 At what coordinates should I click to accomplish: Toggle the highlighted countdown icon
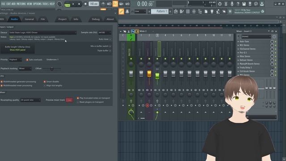pyautogui.click(x=115, y=4)
